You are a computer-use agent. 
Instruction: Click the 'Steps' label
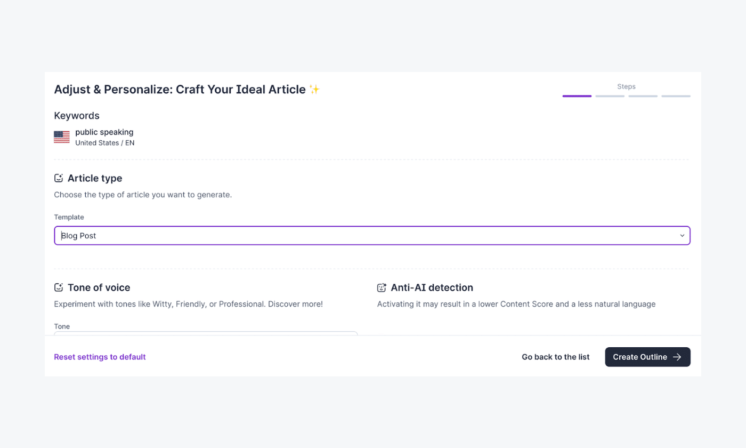point(627,86)
